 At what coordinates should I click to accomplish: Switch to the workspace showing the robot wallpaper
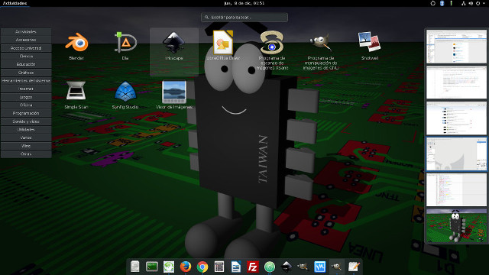(456, 226)
